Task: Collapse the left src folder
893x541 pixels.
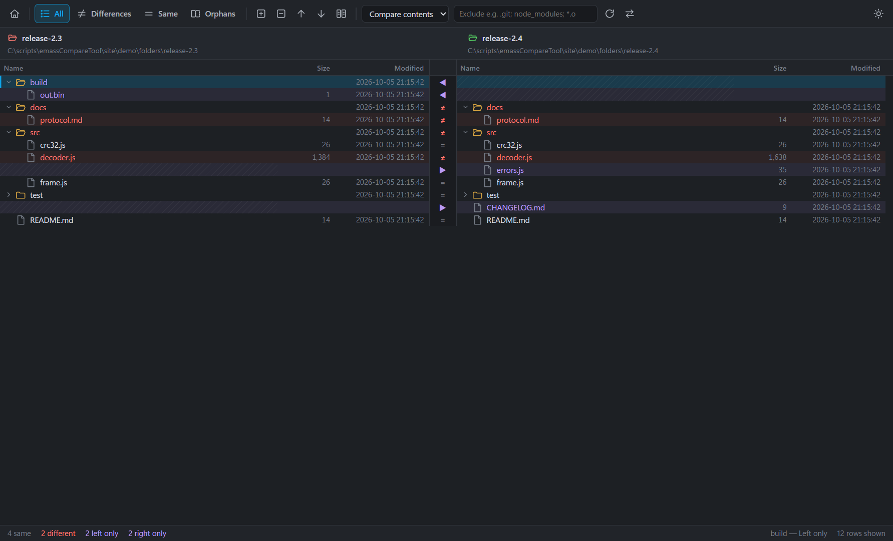Action: [9, 132]
